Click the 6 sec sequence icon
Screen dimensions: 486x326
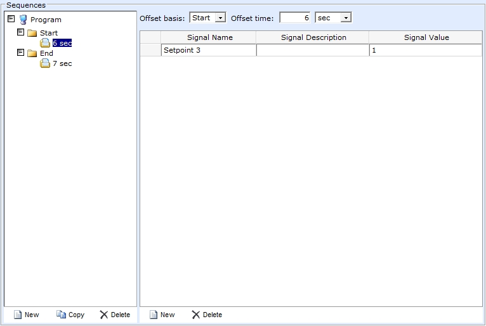45,43
